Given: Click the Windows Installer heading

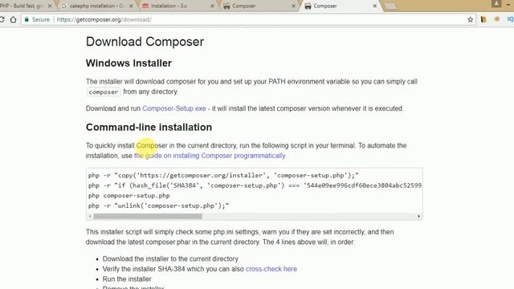Looking at the screenshot, I should 128,63.
